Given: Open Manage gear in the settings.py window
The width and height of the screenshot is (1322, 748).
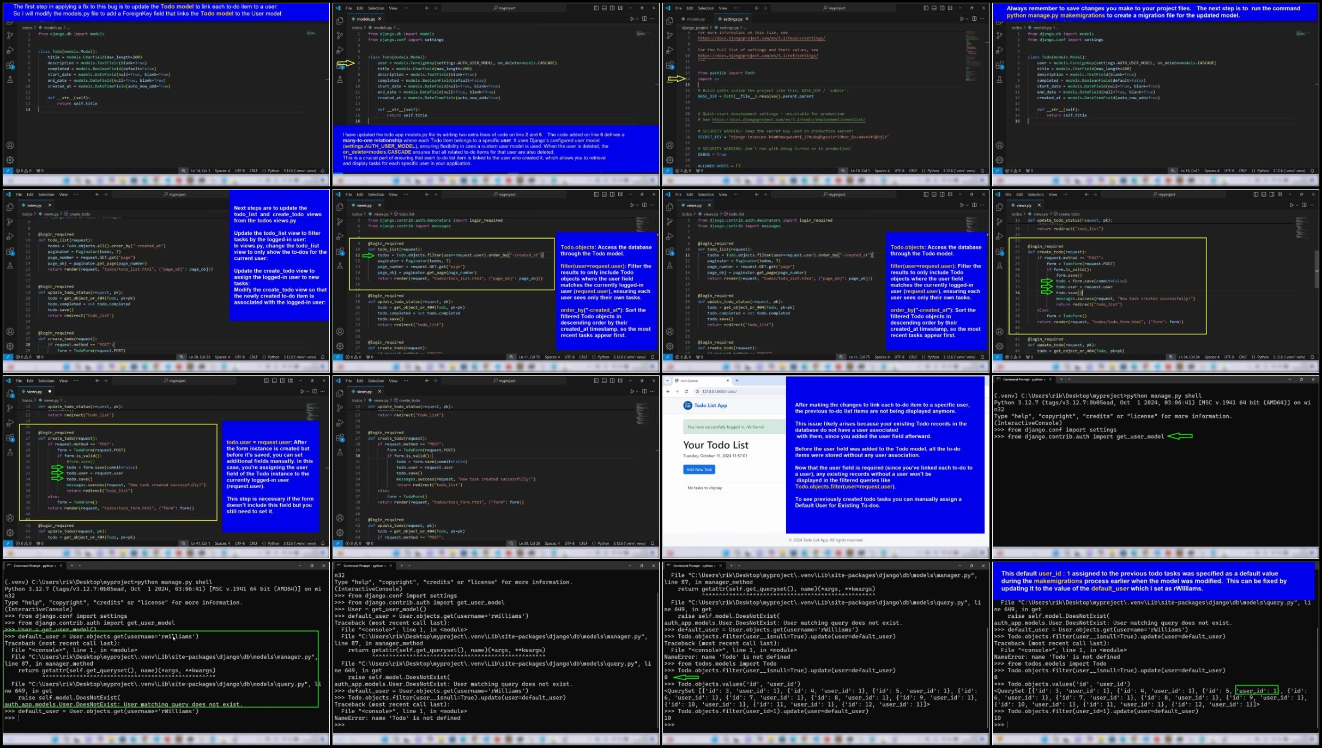Looking at the screenshot, I should point(669,160).
